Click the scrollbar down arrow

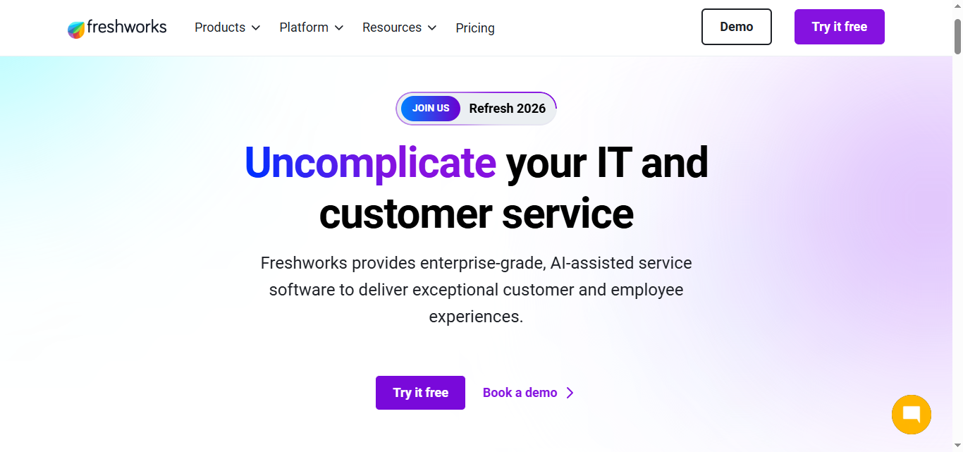point(958,446)
